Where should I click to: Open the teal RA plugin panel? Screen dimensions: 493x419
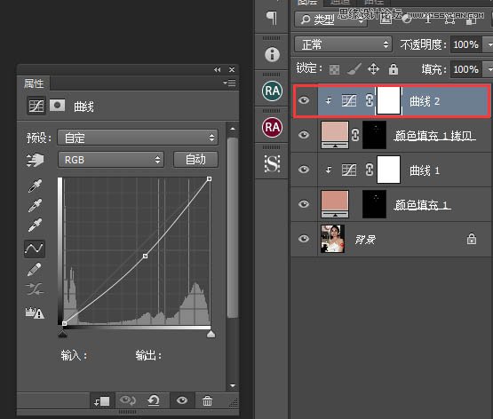coord(272,91)
